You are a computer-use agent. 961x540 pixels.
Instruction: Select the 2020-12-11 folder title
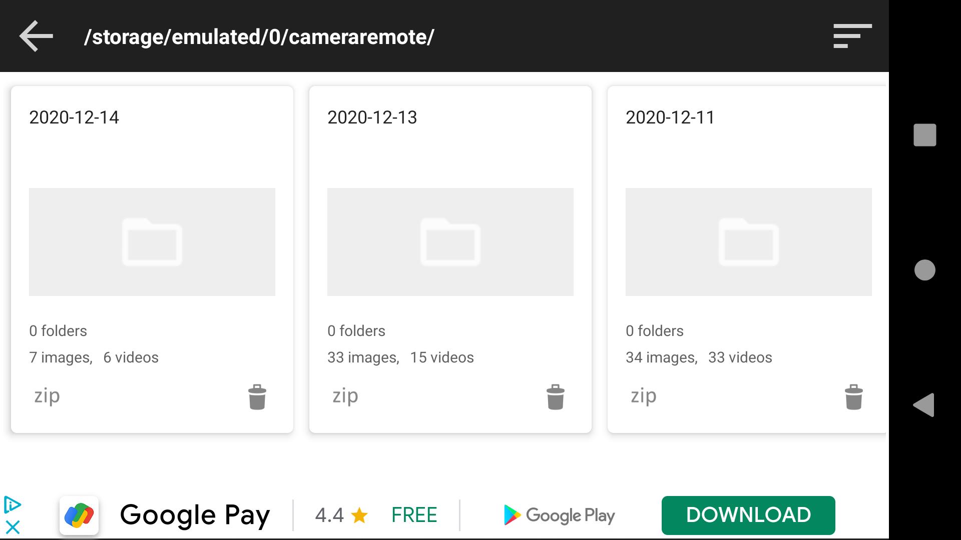pos(670,117)
